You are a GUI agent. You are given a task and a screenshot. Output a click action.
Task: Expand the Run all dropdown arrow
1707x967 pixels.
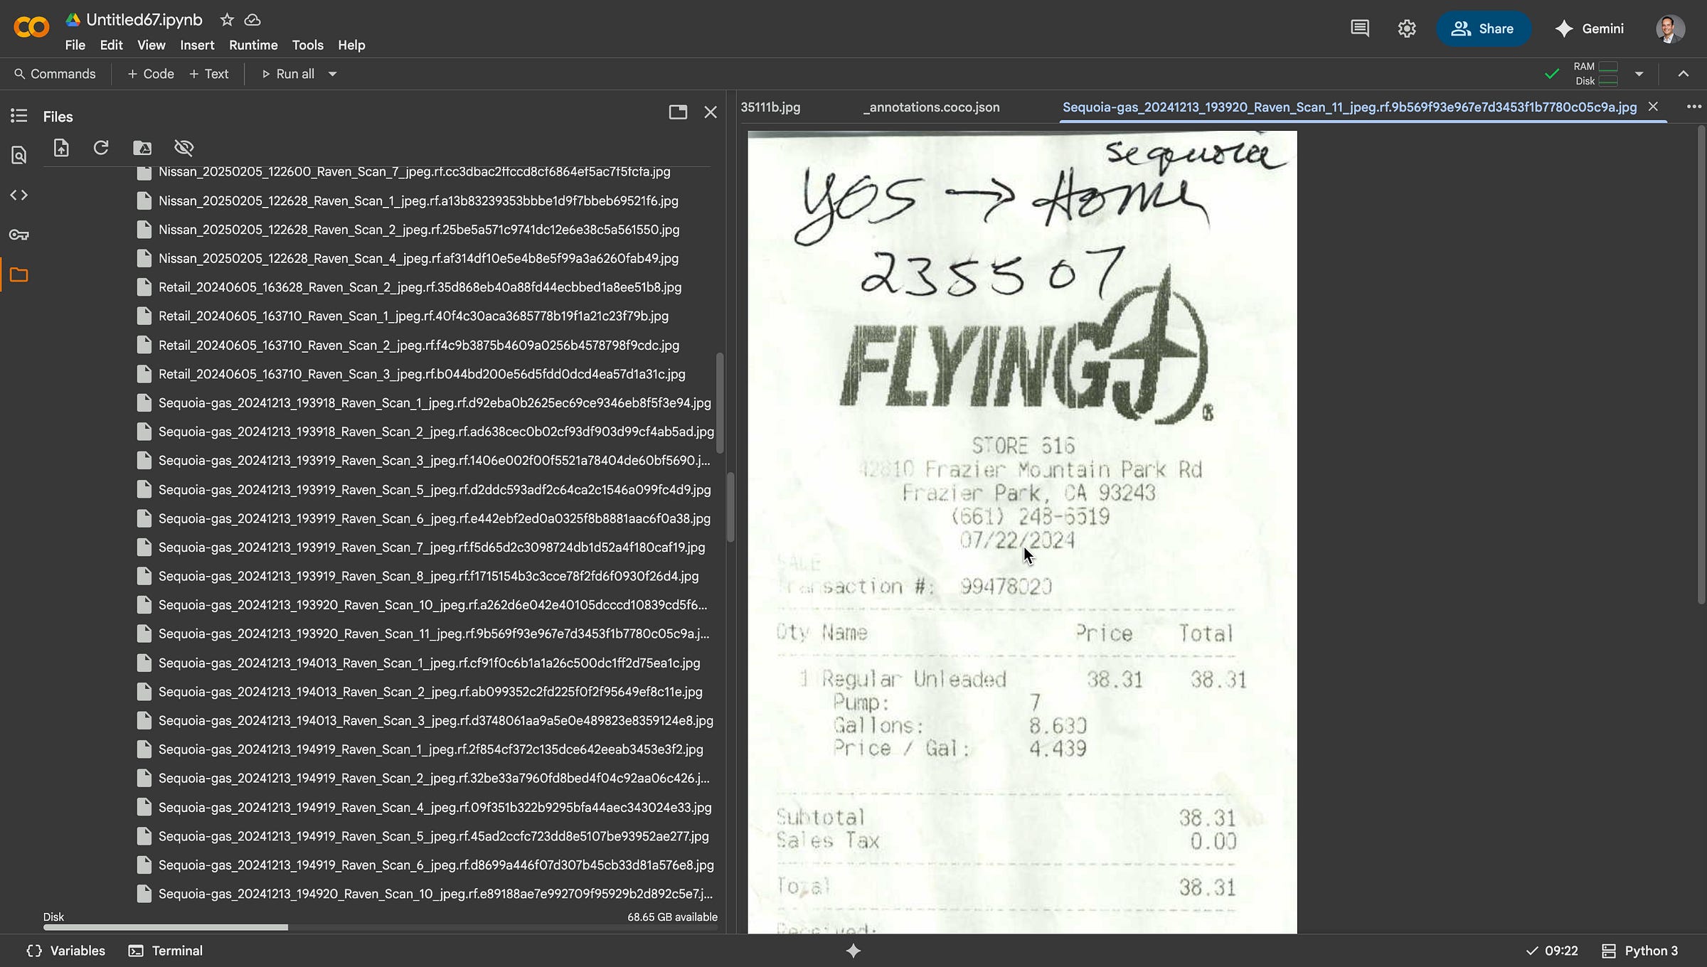[332, 74]
